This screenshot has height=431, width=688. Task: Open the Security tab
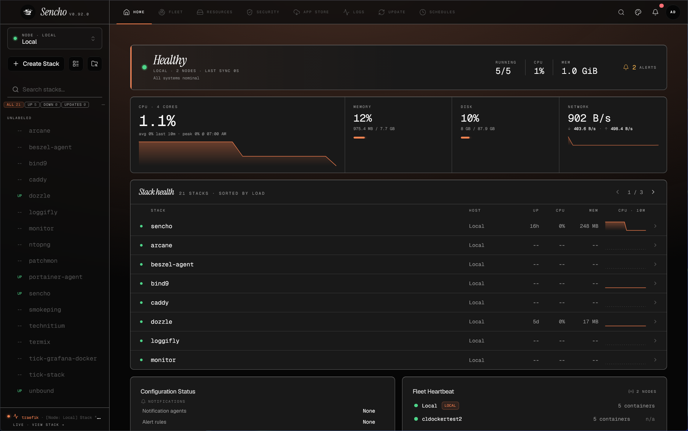(x=263, y=12)
